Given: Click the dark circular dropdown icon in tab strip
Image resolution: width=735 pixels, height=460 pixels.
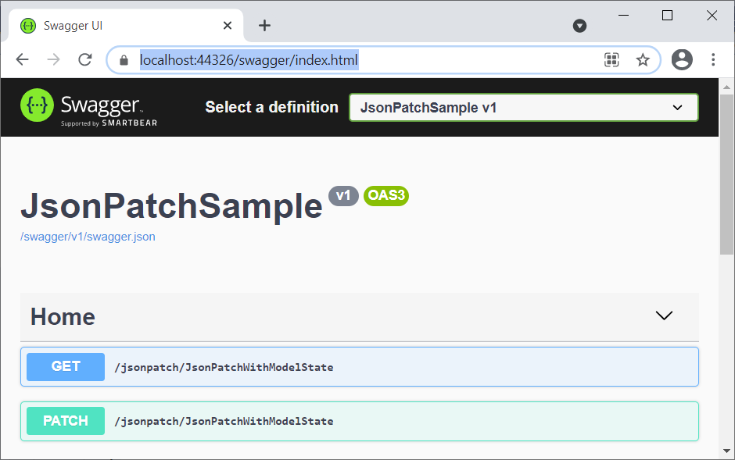Looking at the screenshot, I should click(x=580, y=26).
